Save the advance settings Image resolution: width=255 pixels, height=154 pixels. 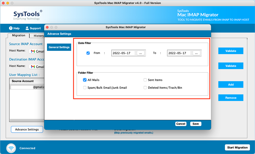click(196, 124)
